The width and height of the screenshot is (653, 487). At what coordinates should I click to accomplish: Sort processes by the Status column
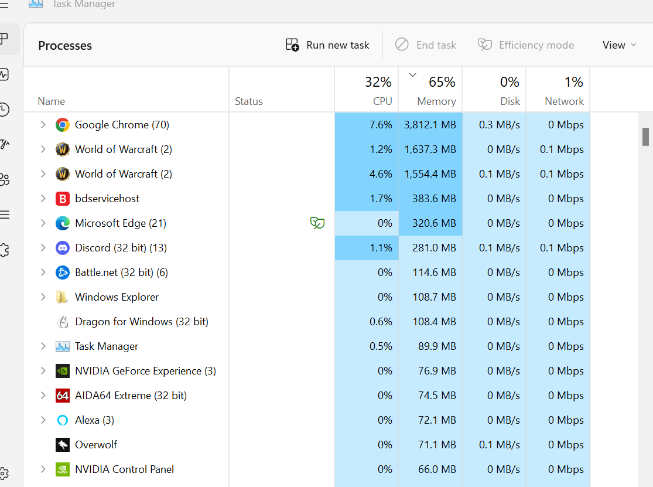click(x=282, y=90)
